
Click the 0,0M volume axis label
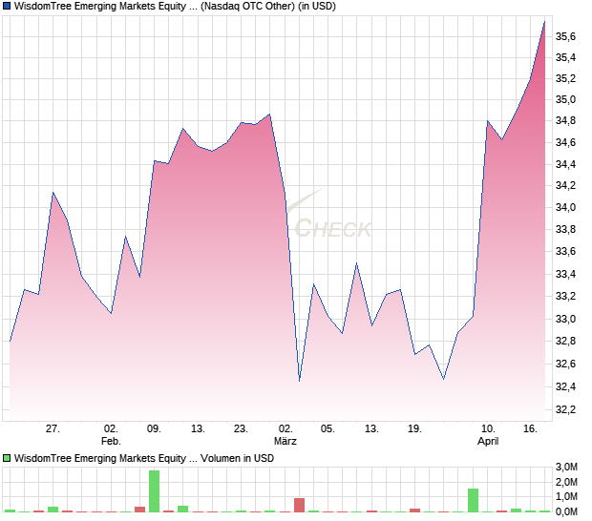click(566, 511)
